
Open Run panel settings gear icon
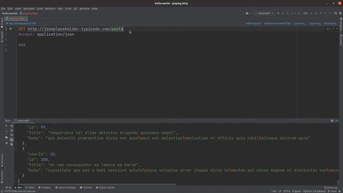[332, 121]
